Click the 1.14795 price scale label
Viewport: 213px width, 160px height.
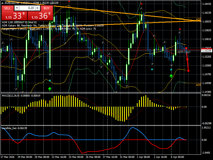pos(207,74)
